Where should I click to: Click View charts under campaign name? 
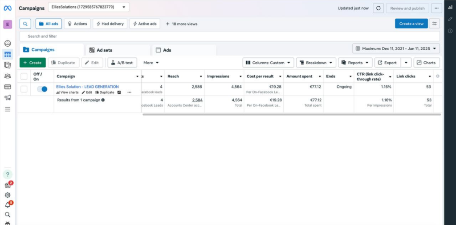pyautogui.click(x=67, y=92)
